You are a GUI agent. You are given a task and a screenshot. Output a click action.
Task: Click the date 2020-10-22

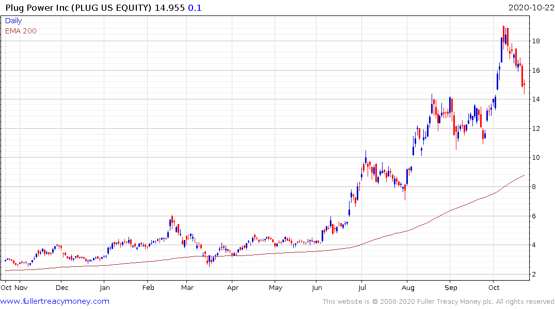coord(531,8)
